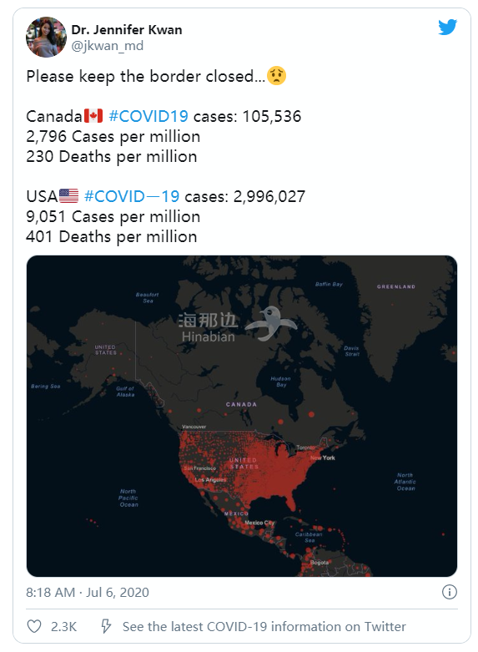478x652 pixels.
Task: Open the tweet info circle icon
Action: coord(450,592)
